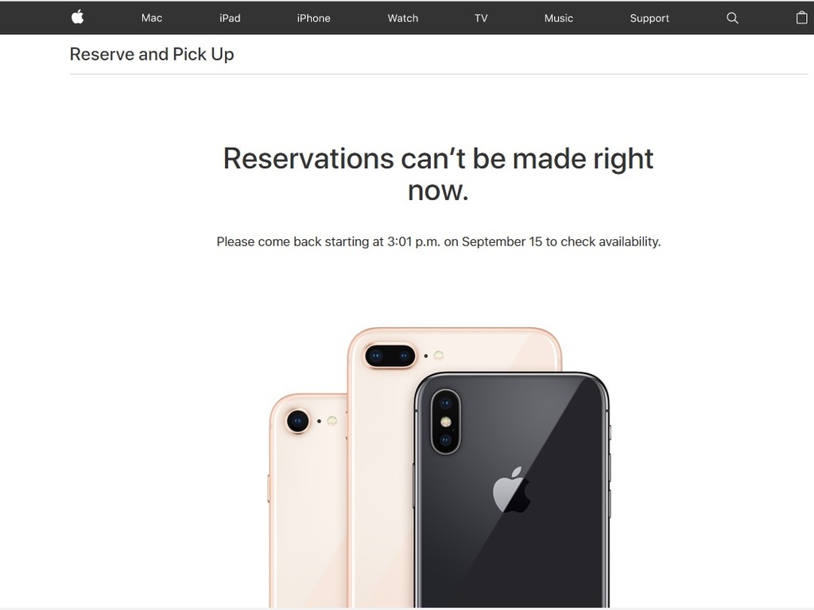Click the space gray iPhone X image
This screenshot has height=610, width=814.
[x=511, y=489]
